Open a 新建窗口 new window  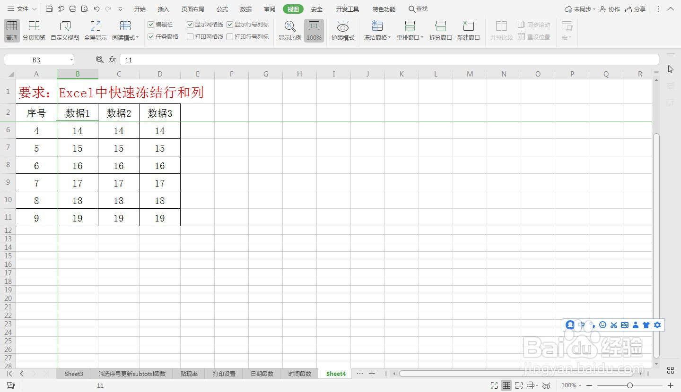tap(469, 31)
